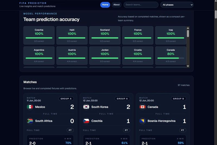
Task: Click the South Korea team name
Action: pos(100,107)
